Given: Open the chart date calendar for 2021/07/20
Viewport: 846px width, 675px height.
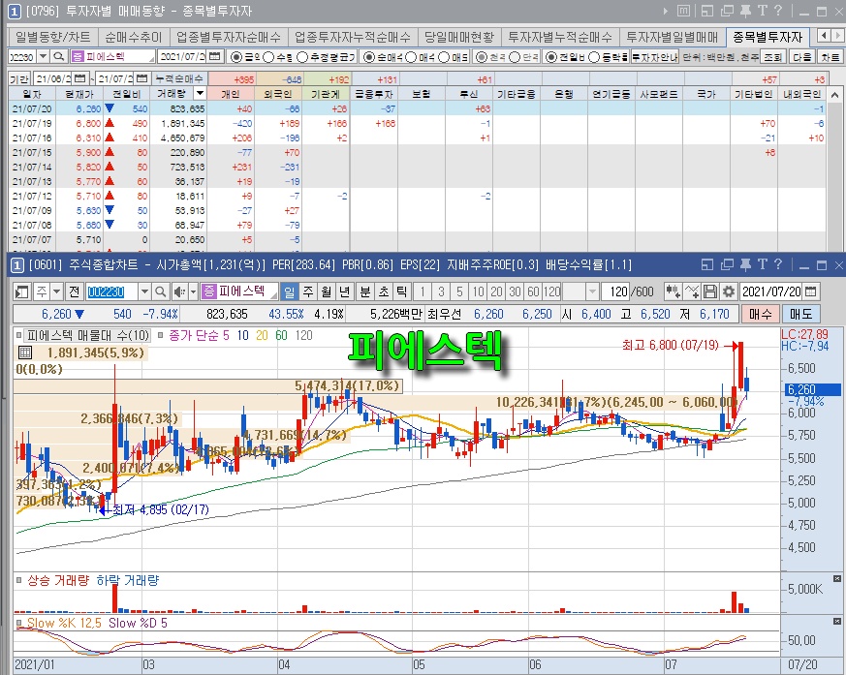Looking at the screenshot, I should pos(810,291).
